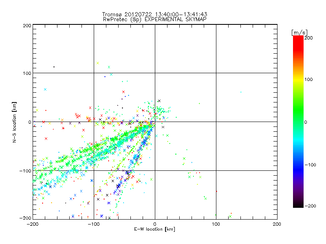326x244 pixels.
Task: Click the y-axis tick label '-200'
Action: point(25,218)
